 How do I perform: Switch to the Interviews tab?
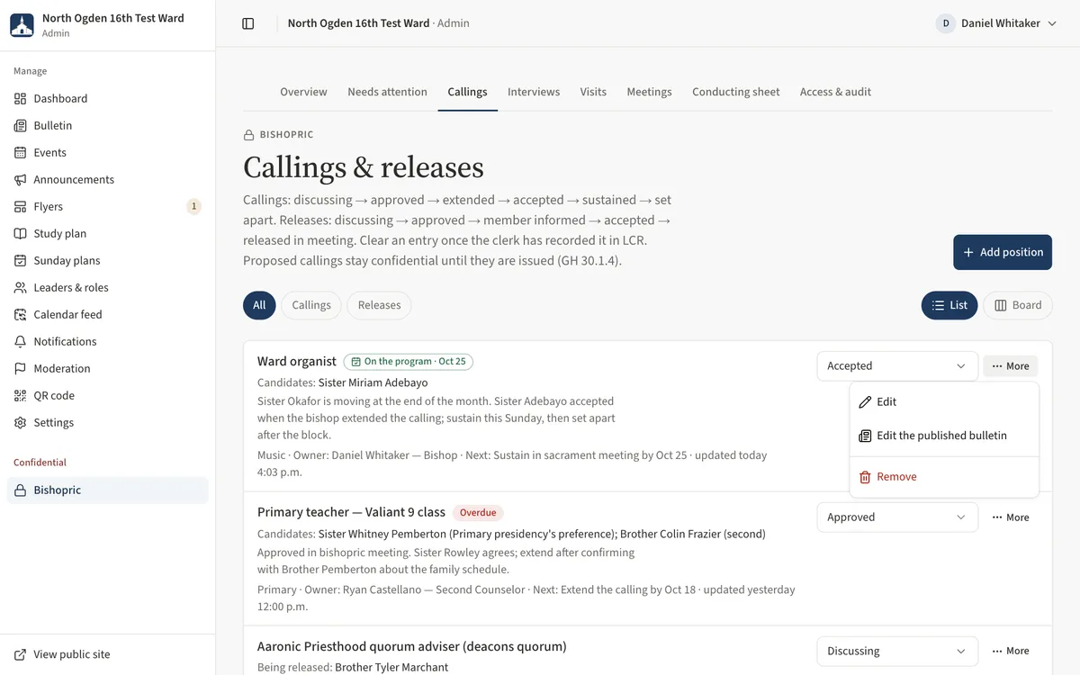point(534,92)
